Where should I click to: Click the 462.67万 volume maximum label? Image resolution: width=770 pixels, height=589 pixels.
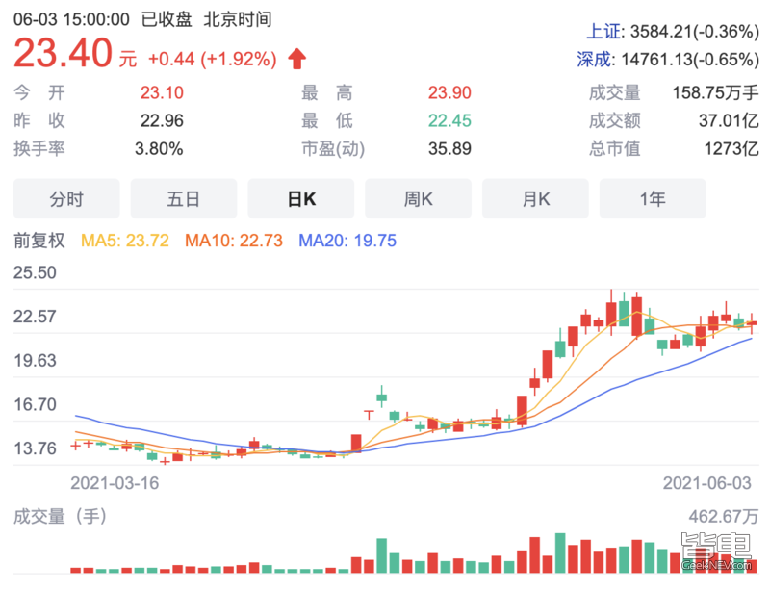click(724, 517)
